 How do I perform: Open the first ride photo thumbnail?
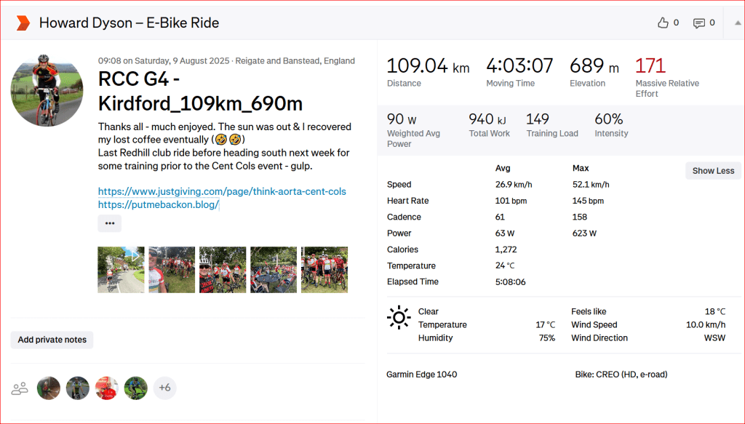[x=121, y=270]
